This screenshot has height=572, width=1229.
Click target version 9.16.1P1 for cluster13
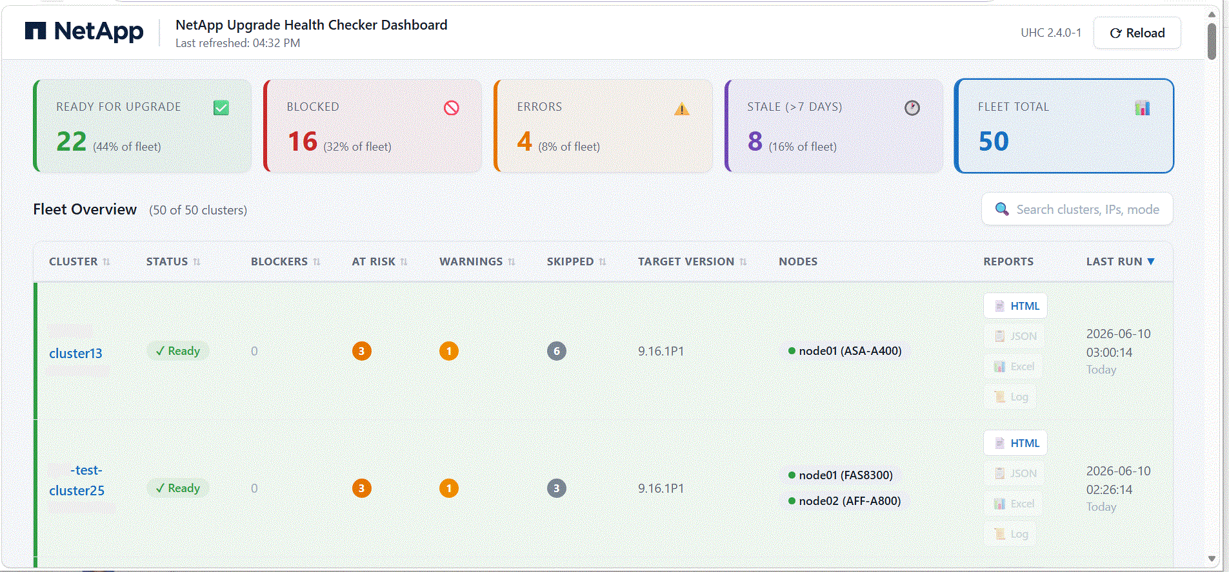[x=661, y=351]
